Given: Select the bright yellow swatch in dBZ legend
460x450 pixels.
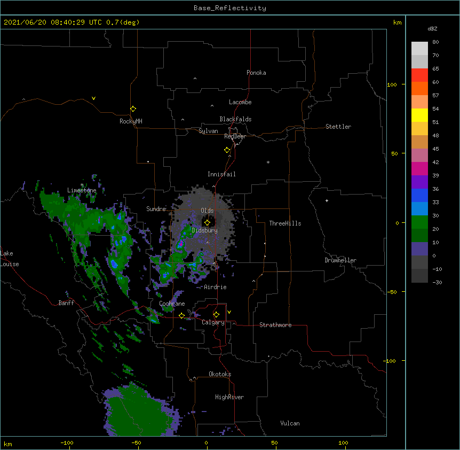Looking at the screenshot, I should click(419, 115).
